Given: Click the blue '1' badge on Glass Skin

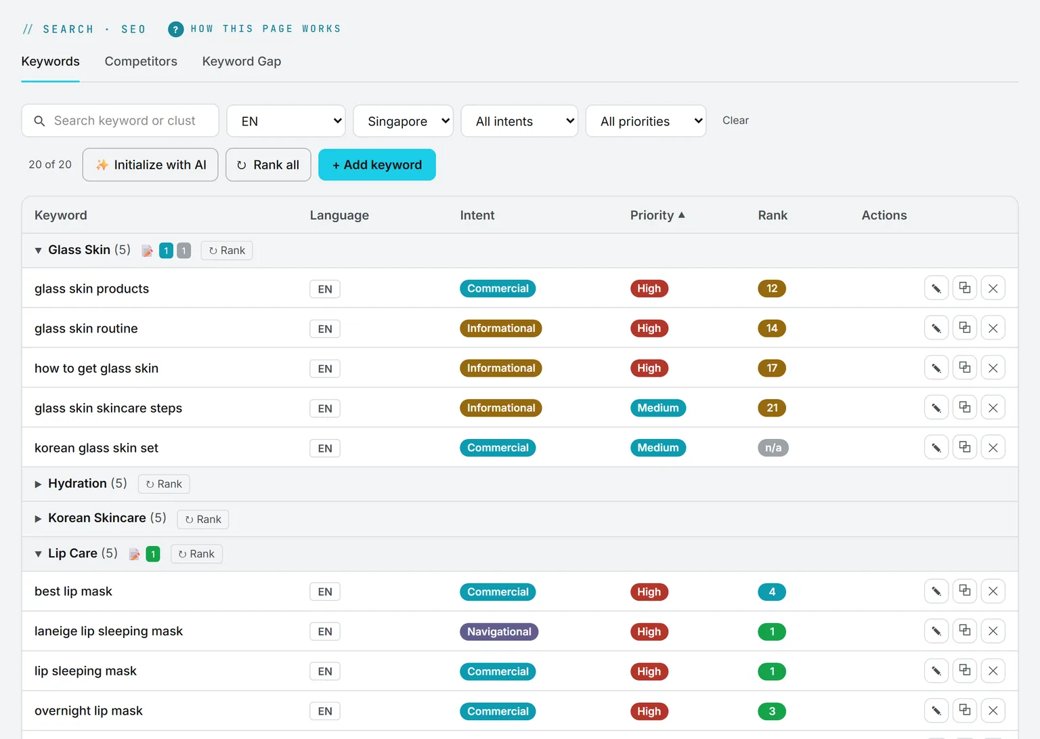Looking at the screenshot, I should [166, 251].
